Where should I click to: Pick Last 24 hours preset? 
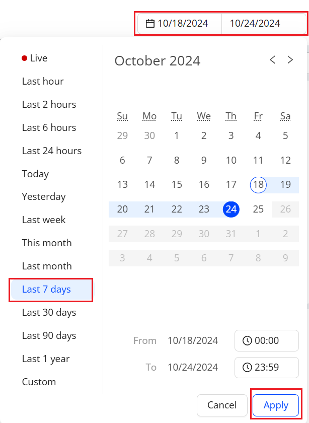tap(52, 151)
